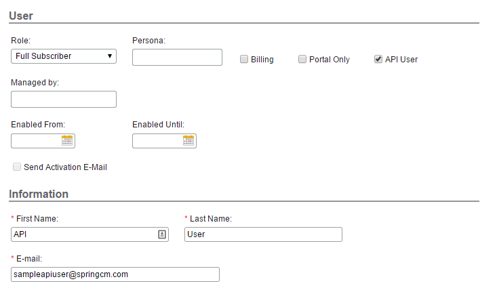Uncheck the API User checkbox

pos(378,59)
